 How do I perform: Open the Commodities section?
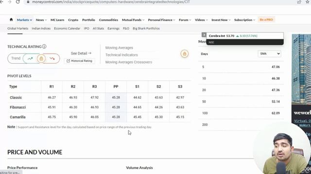tap(108, 20)
